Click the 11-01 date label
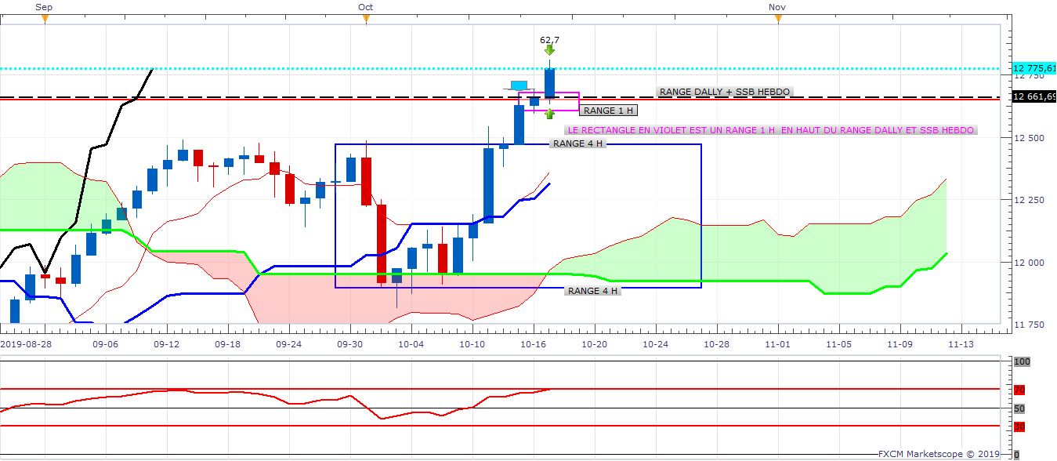 [777, 344]
